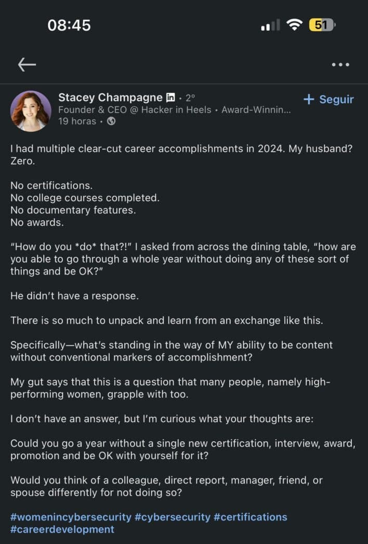Viewport: 368px width, 544px height.
Task: Open the three-dot more options menu
Action: pyautogui.click(x=340, y=65)
